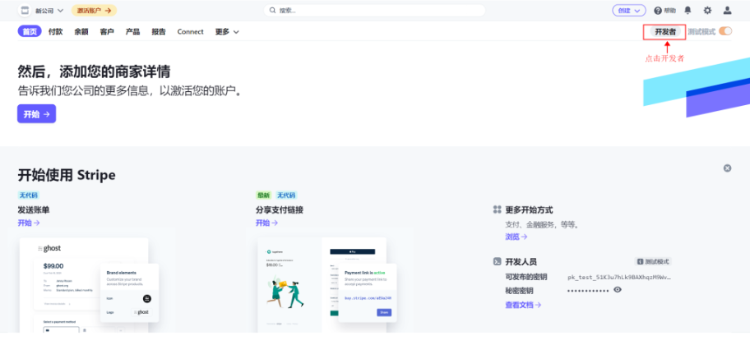Go to the 付款 tab

tap(55, 31)
